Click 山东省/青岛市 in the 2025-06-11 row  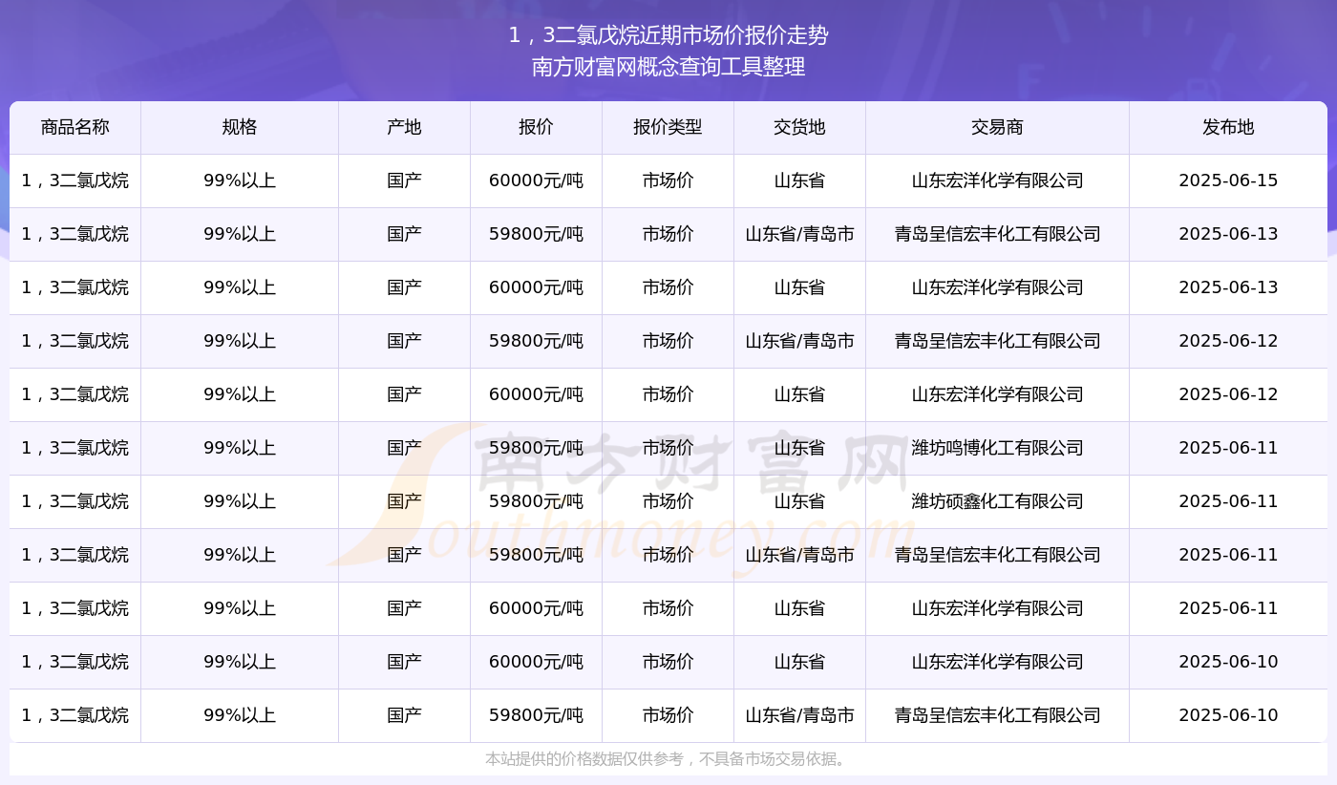tap(799, 555)
